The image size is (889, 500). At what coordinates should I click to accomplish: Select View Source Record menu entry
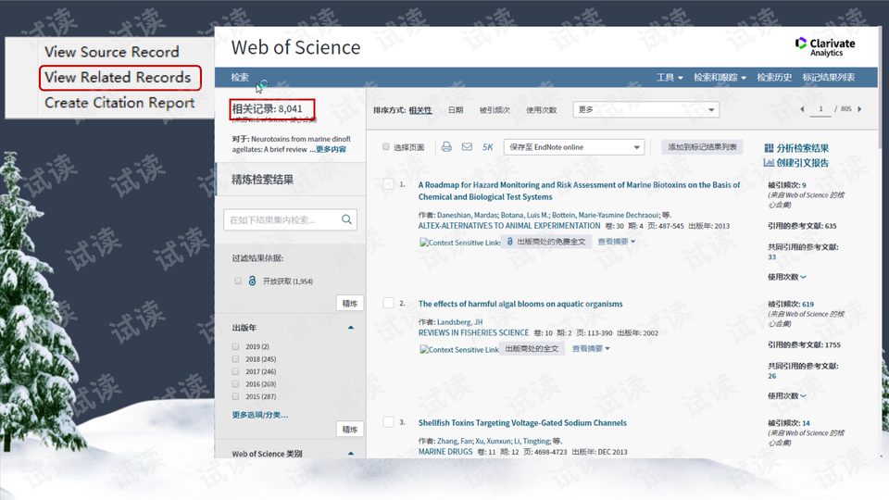click(x=112, y=52)
